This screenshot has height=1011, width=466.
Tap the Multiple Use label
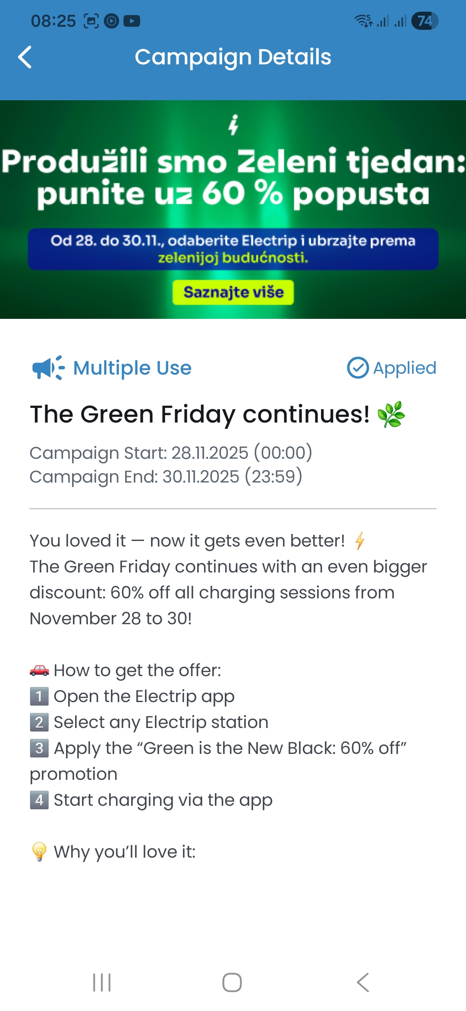132,368
